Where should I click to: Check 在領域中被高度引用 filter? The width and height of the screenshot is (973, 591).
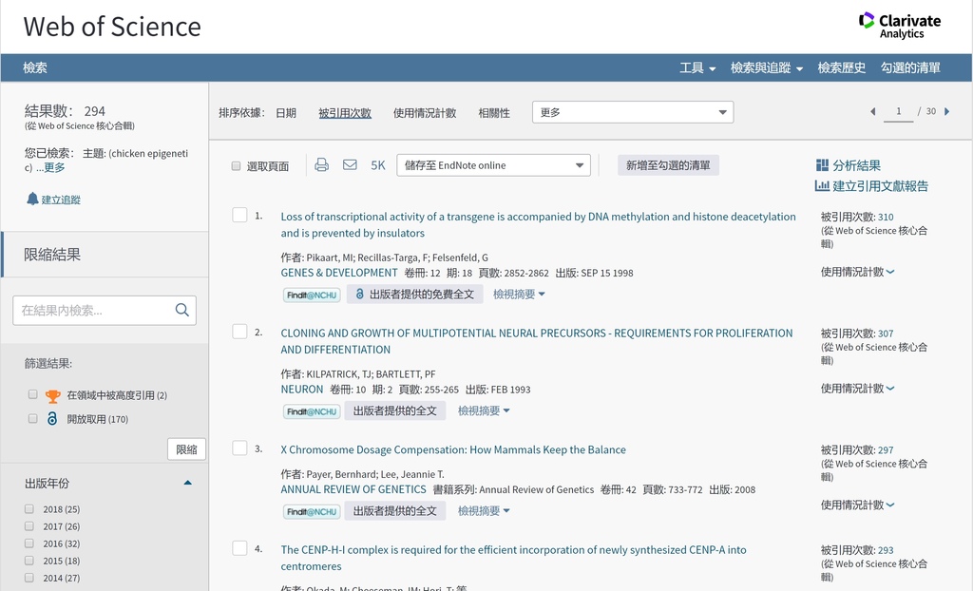[33, 394]
